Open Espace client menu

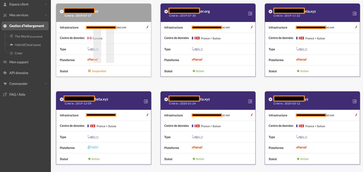coord(25,5)
